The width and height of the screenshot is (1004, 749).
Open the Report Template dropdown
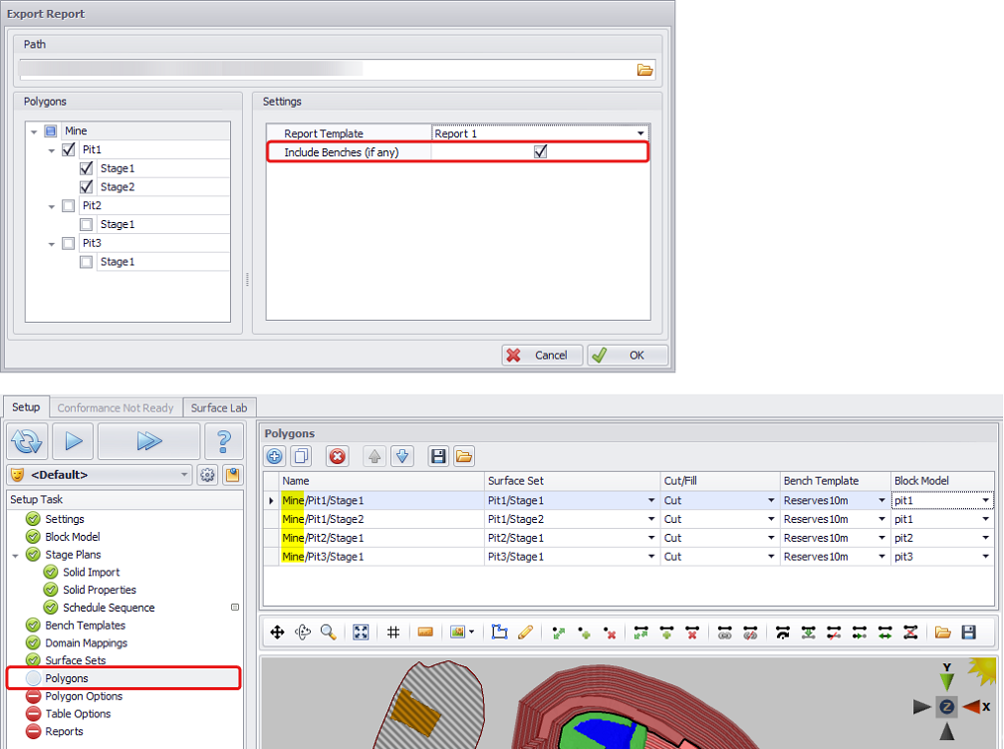640,133
